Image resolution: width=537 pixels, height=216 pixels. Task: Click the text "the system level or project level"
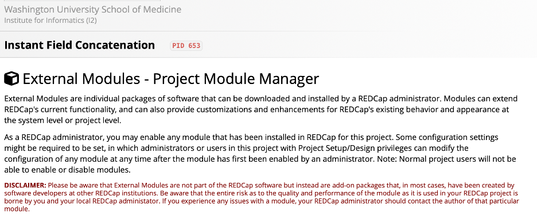(x=63, y=121)
